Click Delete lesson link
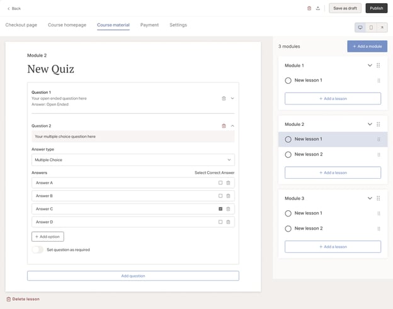The height and width of the screenshot is (309, 393). coord(23,299)
